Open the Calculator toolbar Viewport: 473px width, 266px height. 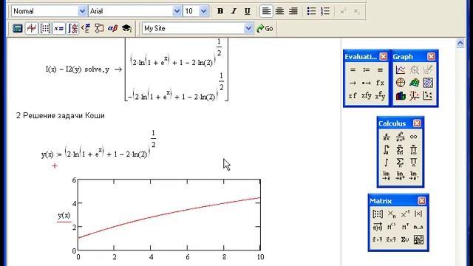coord(18,28)
